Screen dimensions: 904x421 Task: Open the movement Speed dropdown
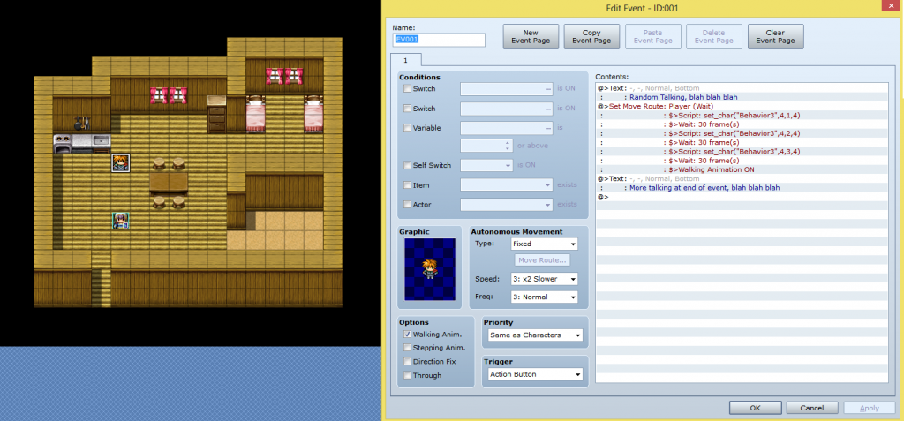[x=543, y=279]
